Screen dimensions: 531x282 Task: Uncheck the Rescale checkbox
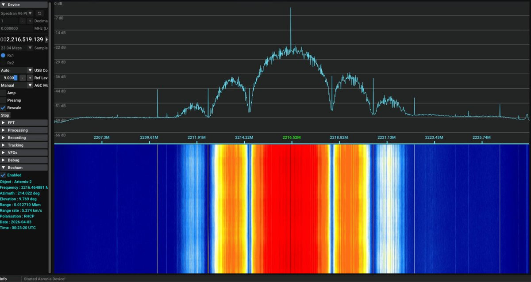3,108
